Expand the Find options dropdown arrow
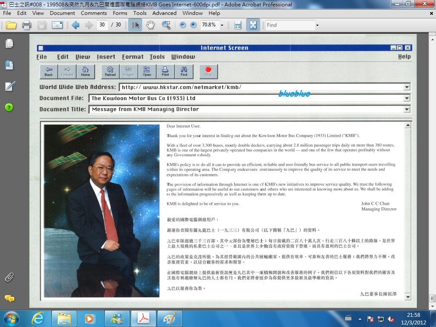436x327 pixels. [x=317, y=25]
